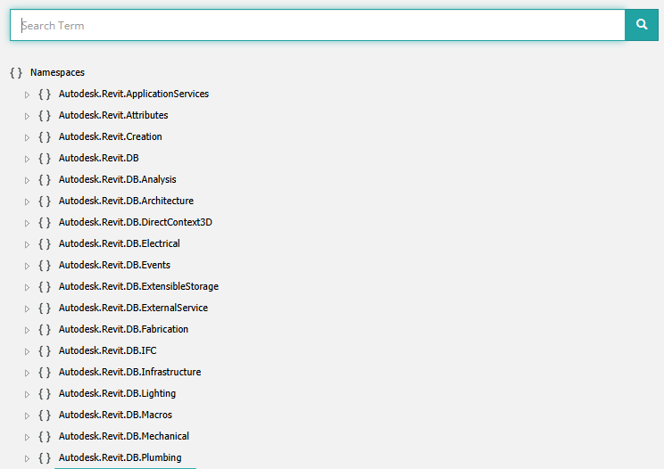
Task: Select Autodesk.Revit.DB.DirectContext3D namespace text
Action: (136, 222)
